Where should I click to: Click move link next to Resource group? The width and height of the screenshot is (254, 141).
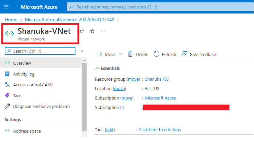[133, 79]
